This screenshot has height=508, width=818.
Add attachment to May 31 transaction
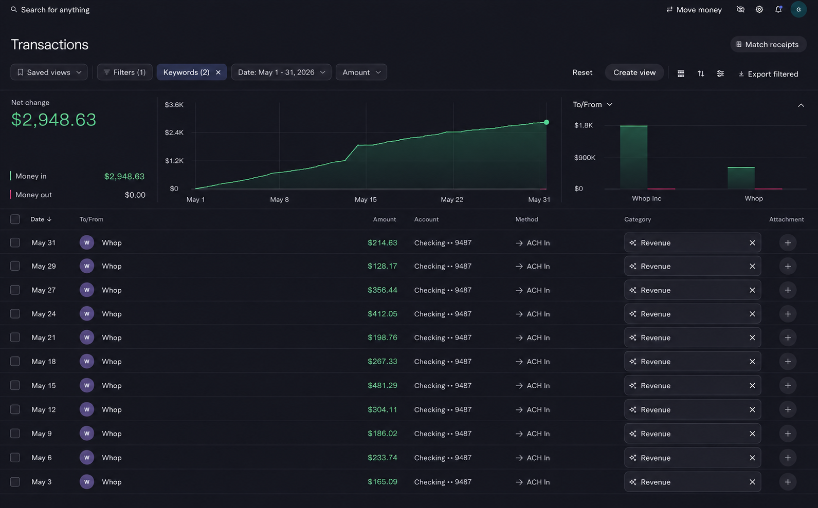coord(788,242)
